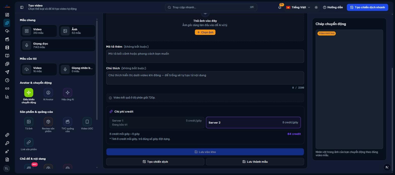Click the template panel's down scroll arrow
This screenshot has height=175, width=395.
click(x=97, y=167)
